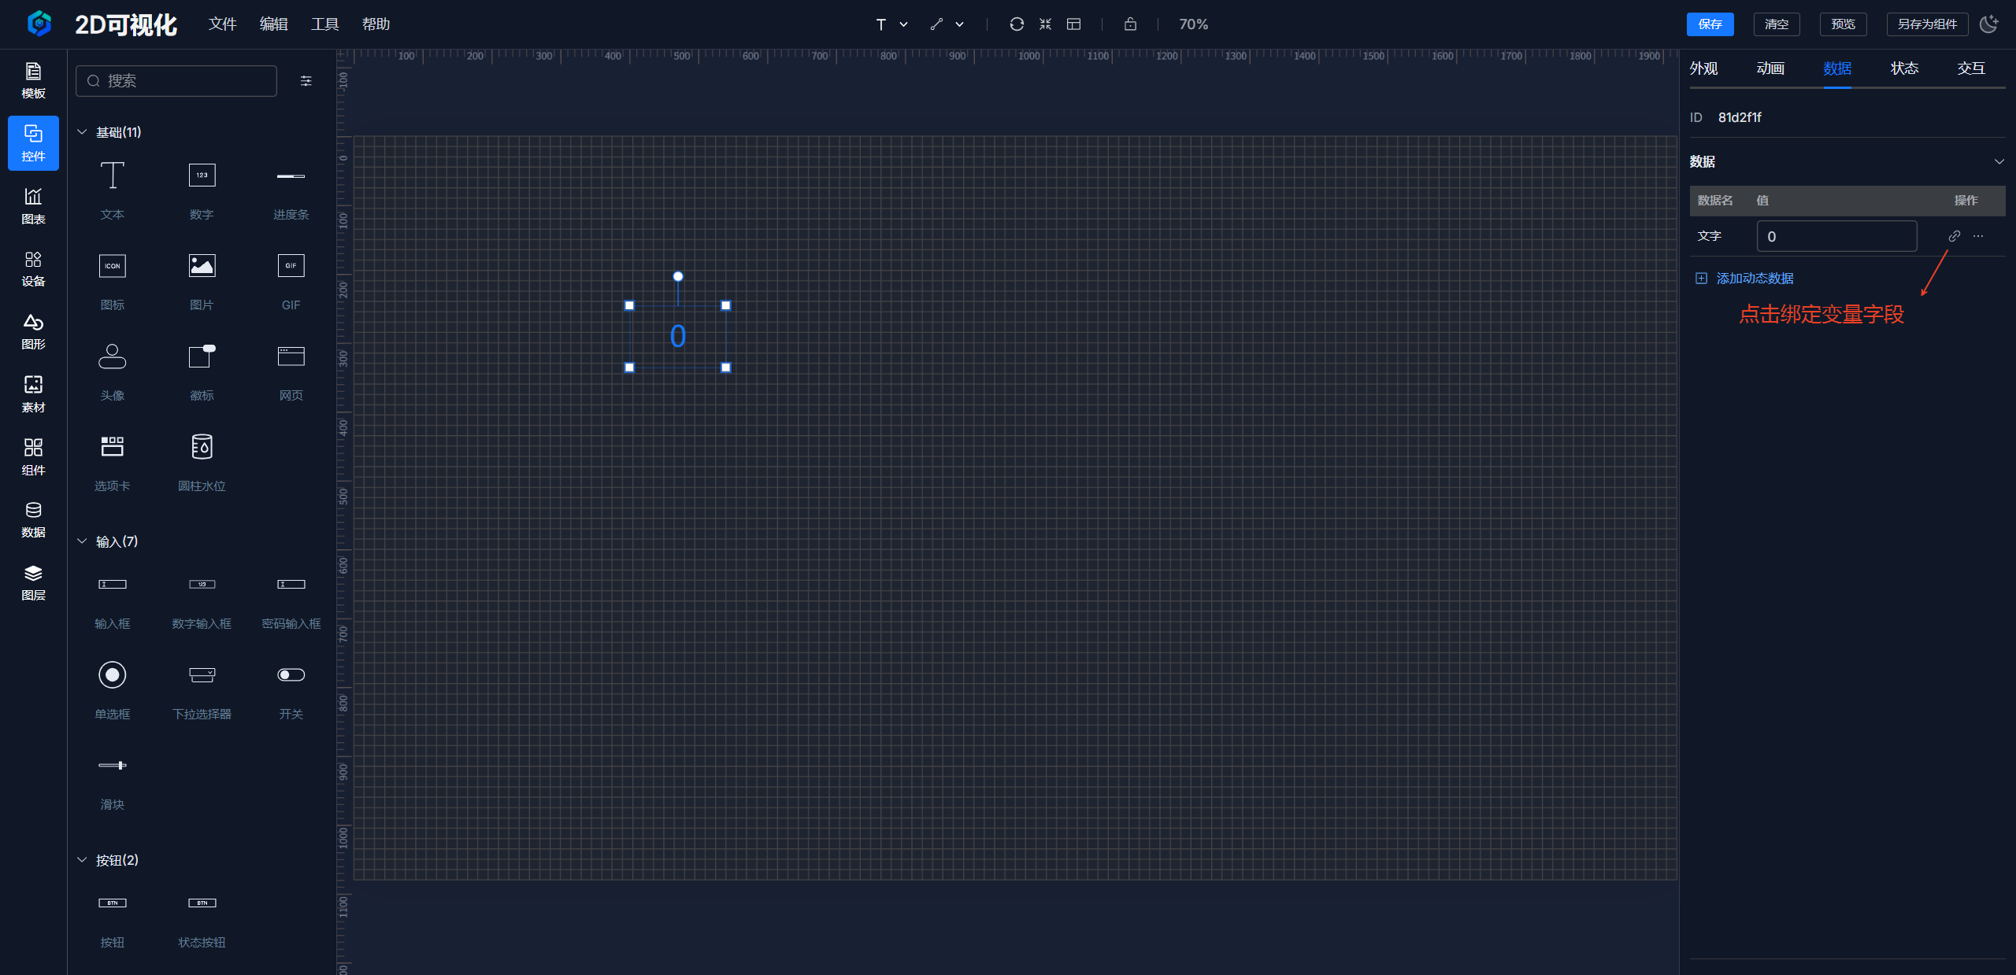Select the 进度条 progress bar widget
This screenshot has height=975, width=2016.
(291, 189)
